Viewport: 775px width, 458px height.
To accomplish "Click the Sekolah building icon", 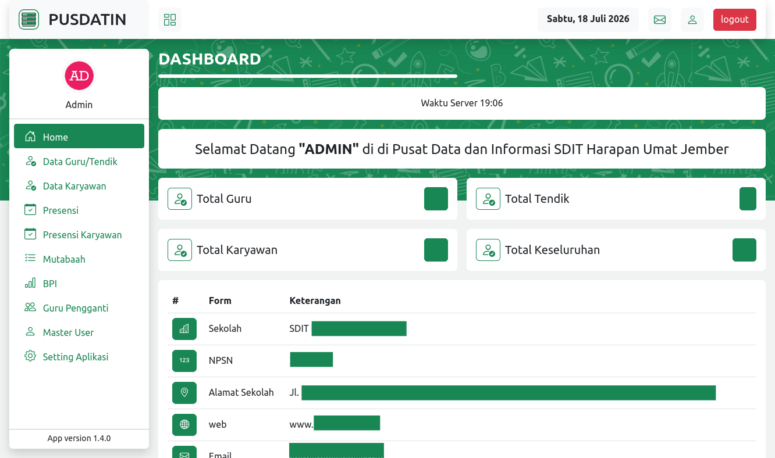I will point(184,328).
